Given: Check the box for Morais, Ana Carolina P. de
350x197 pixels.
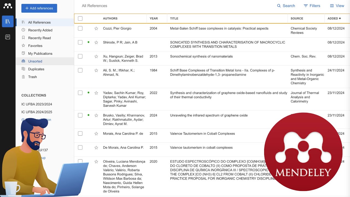Looking at the screenshot, I should click(x=80, y=134).
